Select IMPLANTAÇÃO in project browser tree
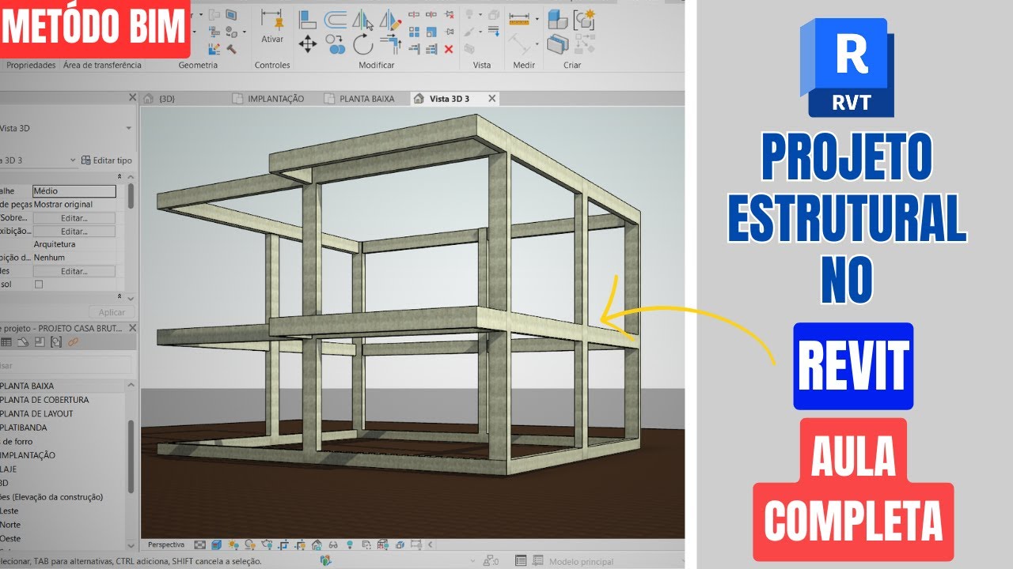The width and height of the screenshot is (1013, 569). (28, 455)
